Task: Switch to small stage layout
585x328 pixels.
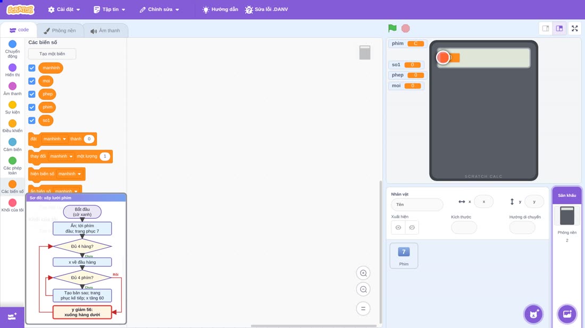Action: [546, 28]
